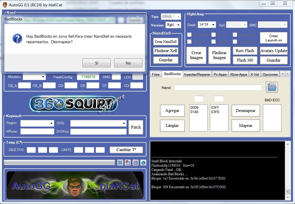Open the Opciones tab

[x=270, y=74]
